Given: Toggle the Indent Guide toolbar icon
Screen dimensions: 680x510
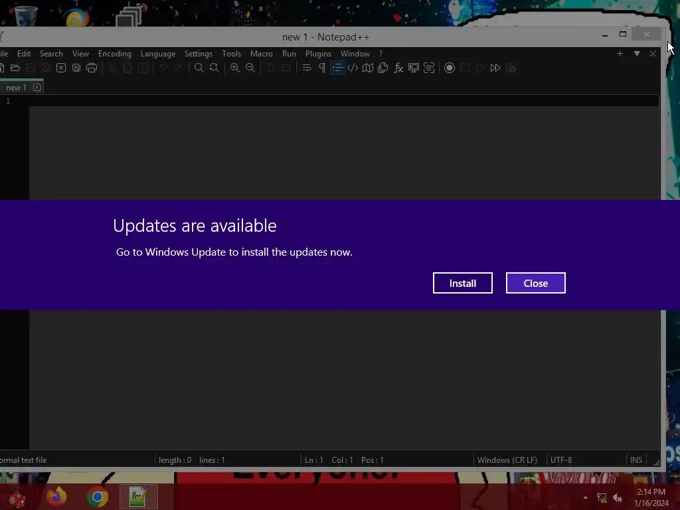Looking at the screenshot, I should (337, 68).
